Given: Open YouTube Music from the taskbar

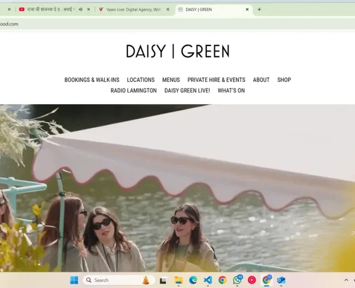Looking at the screenshot, I should 252,280.
